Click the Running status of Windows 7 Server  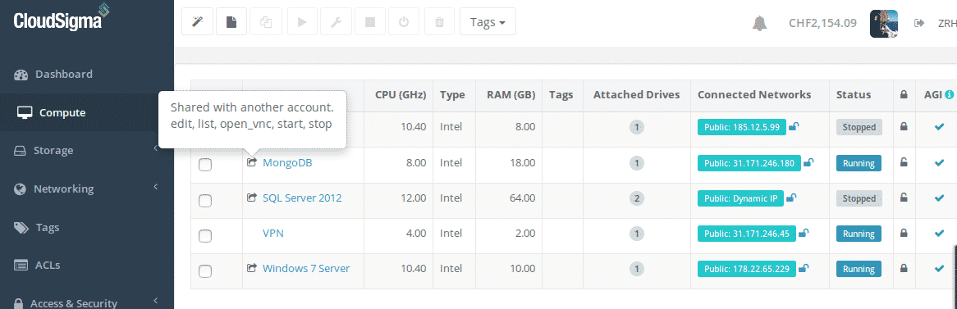click(x=859, y=270)
